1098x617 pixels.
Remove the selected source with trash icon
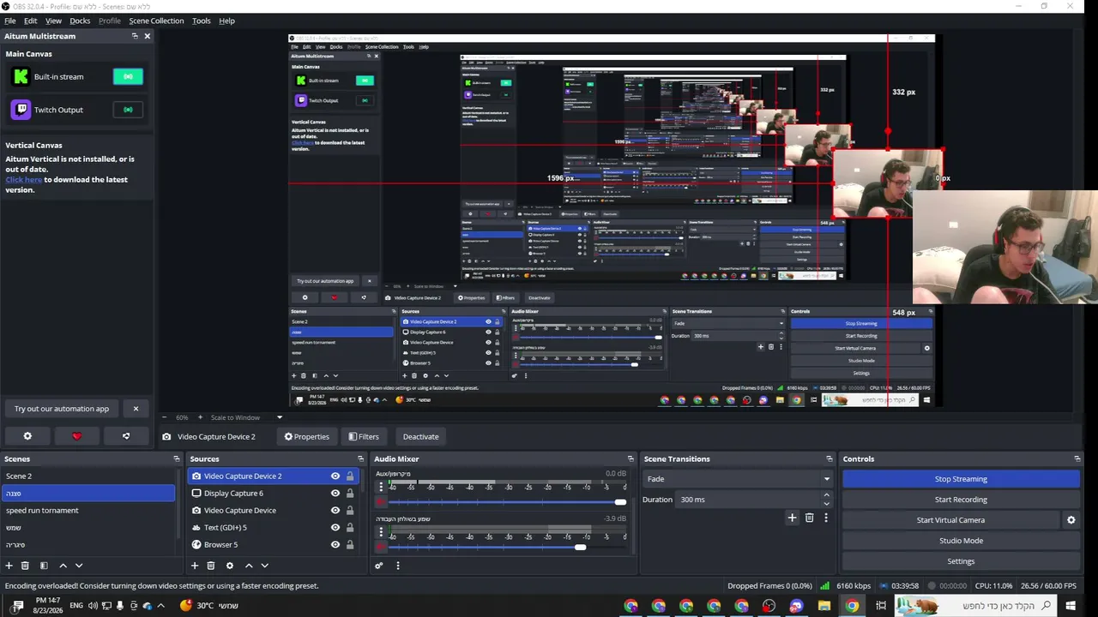(211, 566)
